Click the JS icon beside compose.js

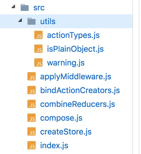click(x=32, y=118)
